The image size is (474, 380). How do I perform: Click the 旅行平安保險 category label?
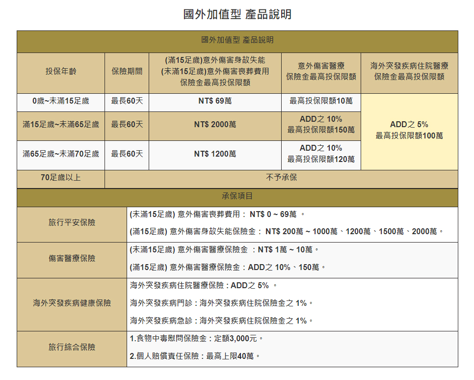coord(72,223)
